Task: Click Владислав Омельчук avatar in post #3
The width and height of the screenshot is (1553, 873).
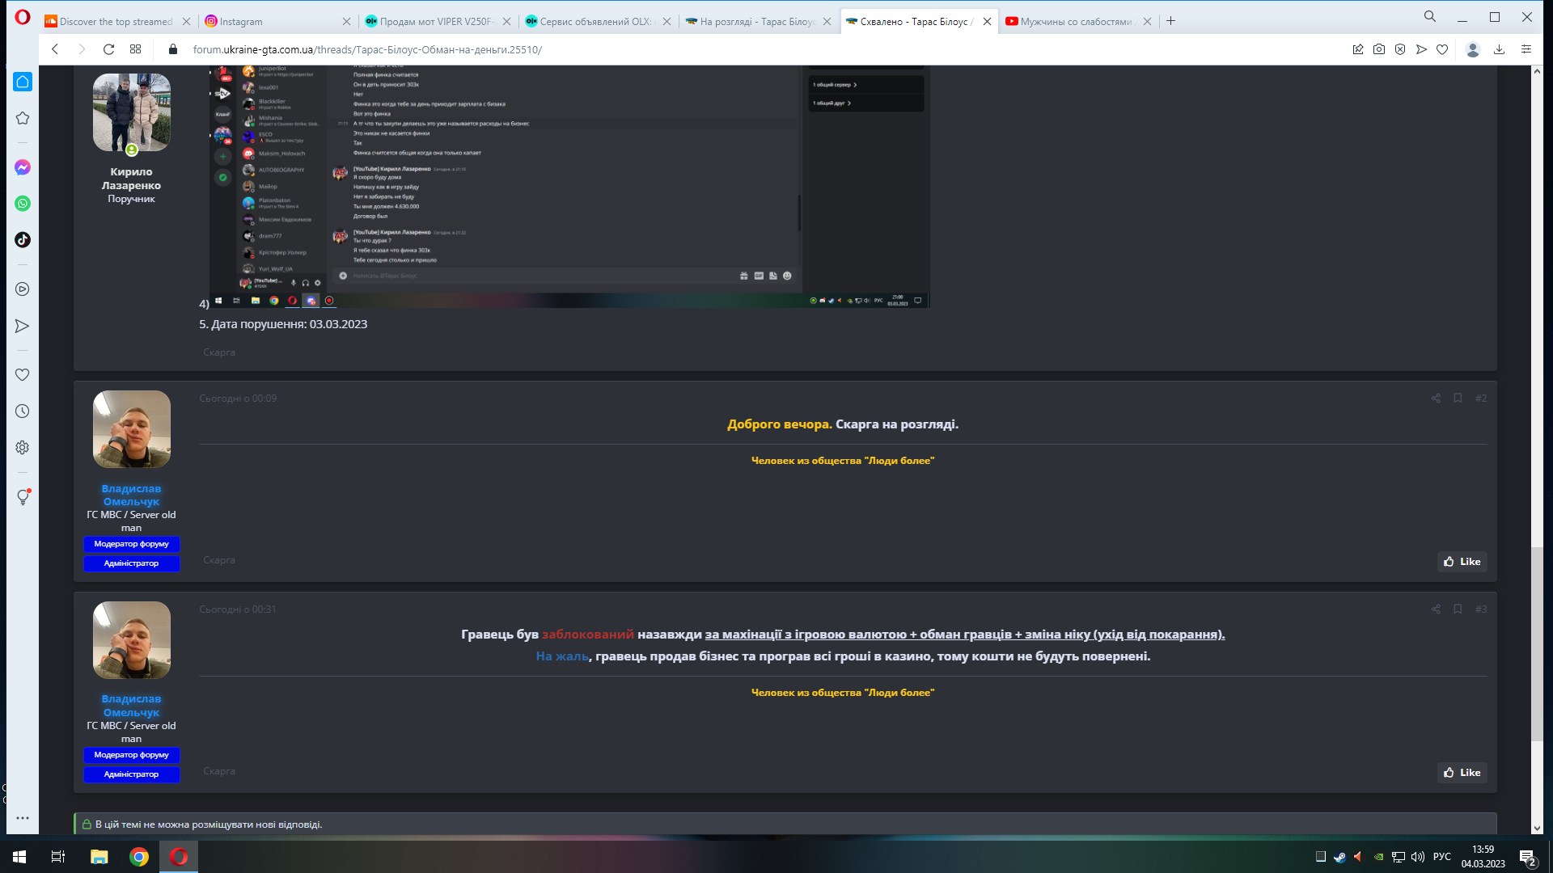Action: 131,640
